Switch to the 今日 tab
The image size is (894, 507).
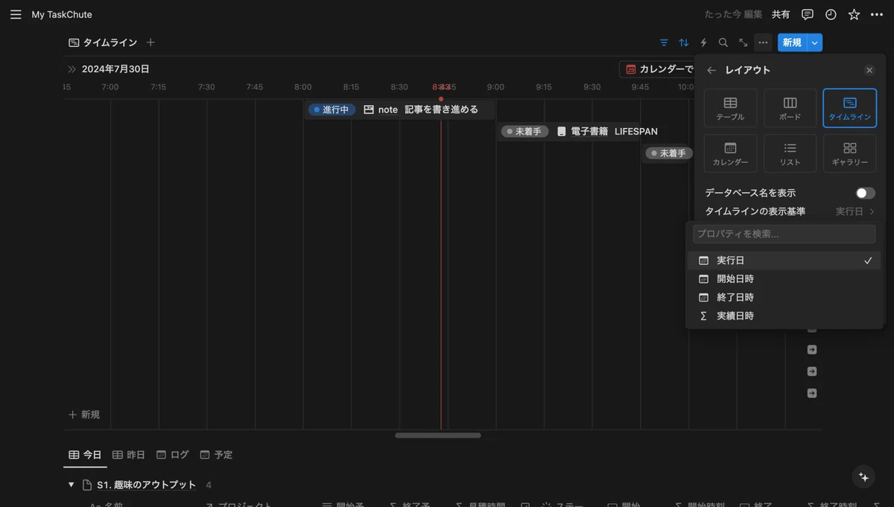(85, 455)
